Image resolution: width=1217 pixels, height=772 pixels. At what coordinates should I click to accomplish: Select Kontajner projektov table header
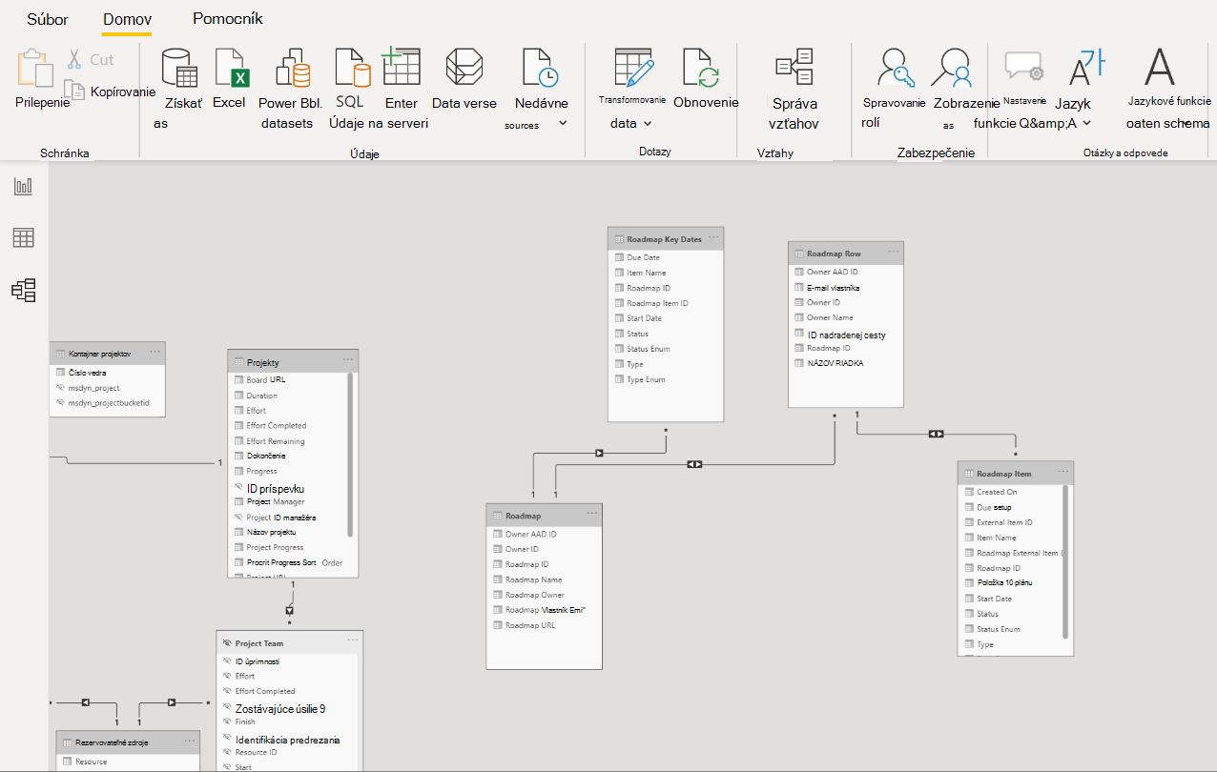[x=107, y=353]
